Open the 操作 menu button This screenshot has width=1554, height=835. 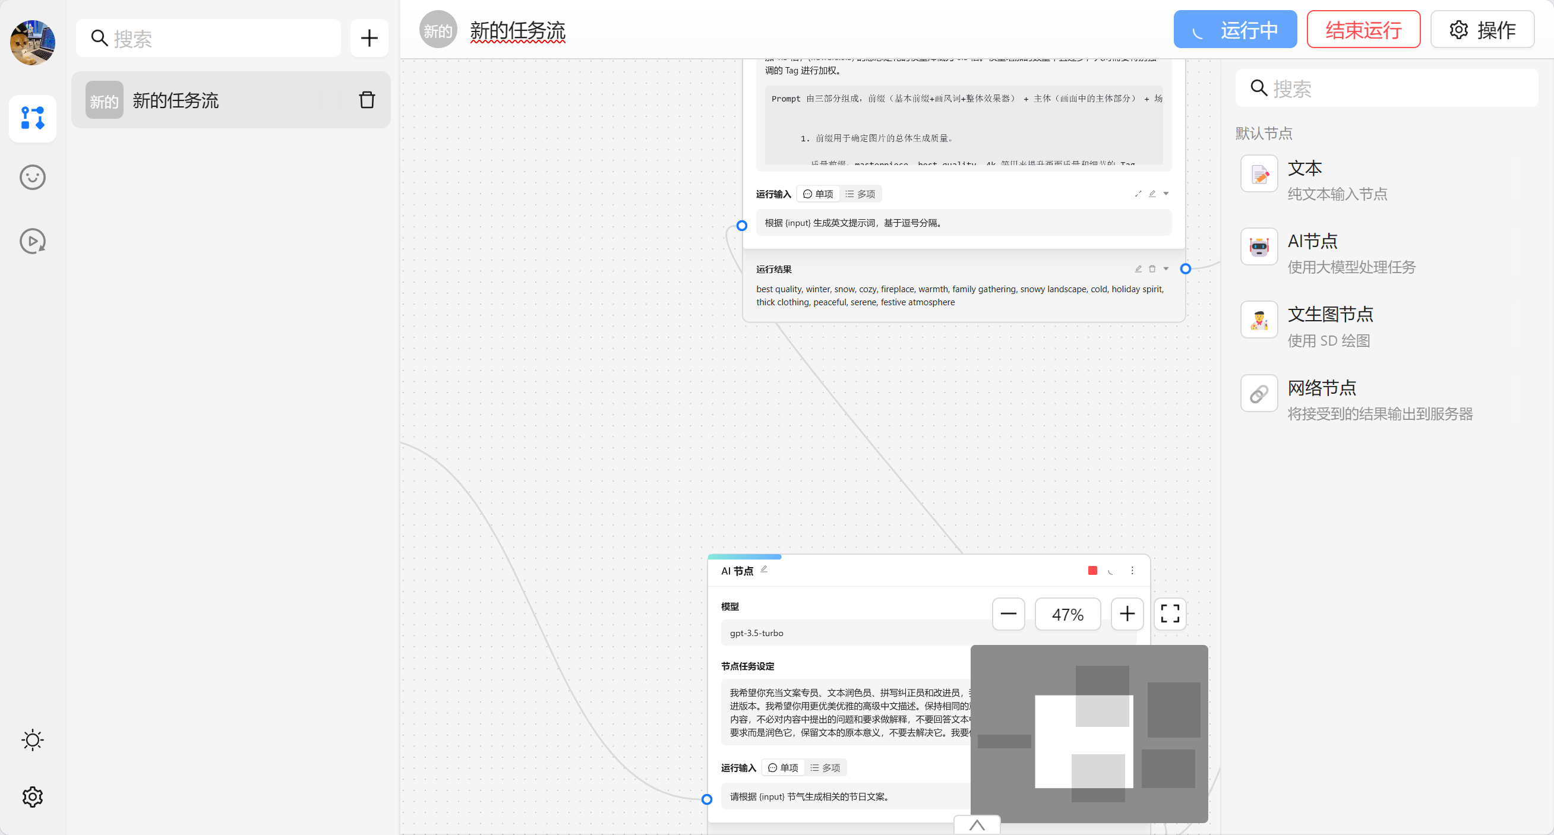1482,30
